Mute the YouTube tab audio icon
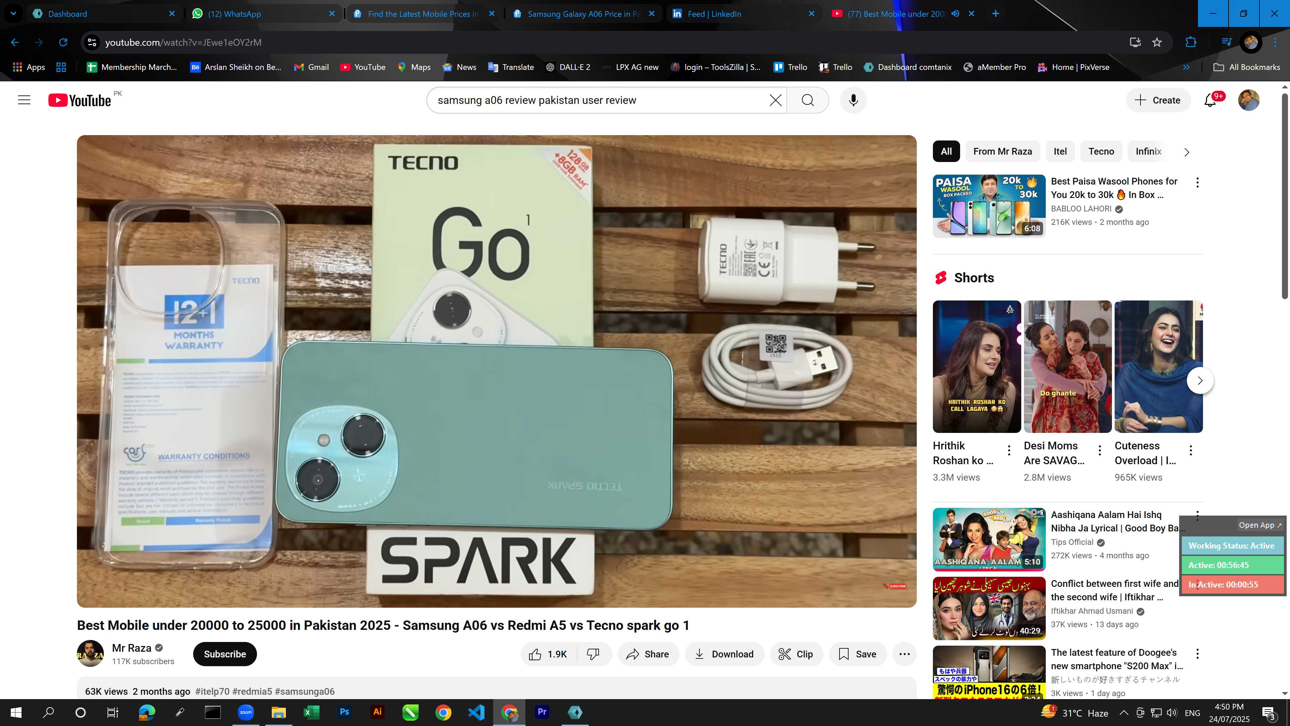Viewport: 1290px width, 726px height. (955, 13)
